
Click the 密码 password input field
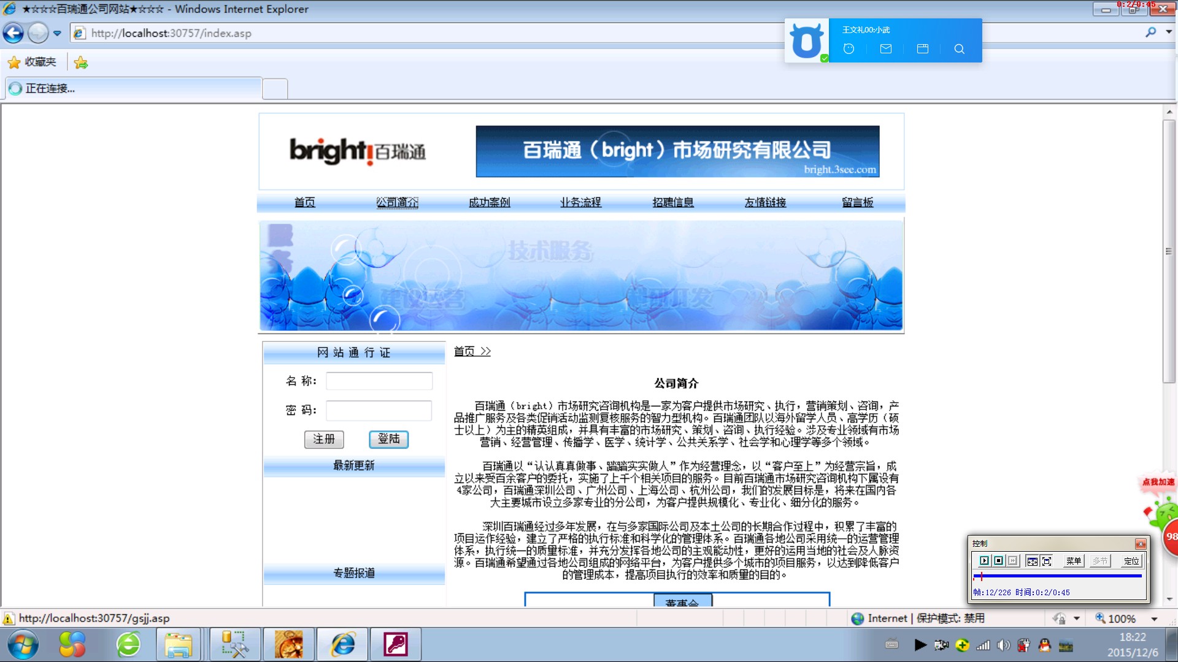tap(379, 410)
